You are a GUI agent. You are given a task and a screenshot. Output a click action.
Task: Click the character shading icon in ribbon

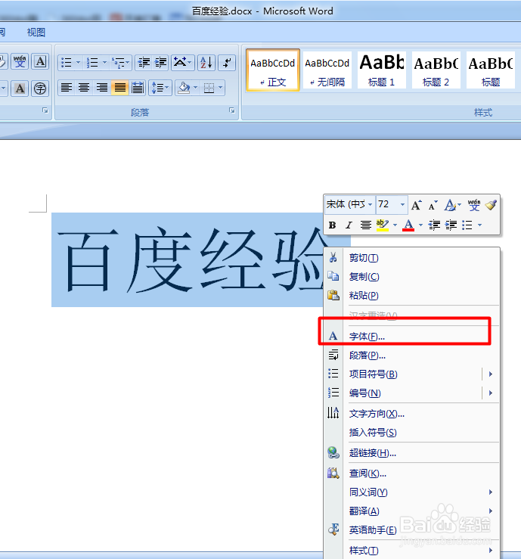20,88
